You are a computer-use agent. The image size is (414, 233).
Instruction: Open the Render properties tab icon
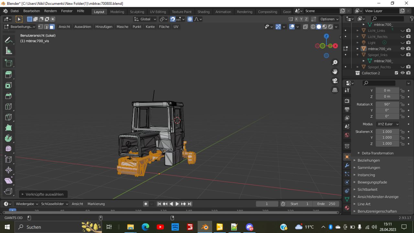click(347, 101)
